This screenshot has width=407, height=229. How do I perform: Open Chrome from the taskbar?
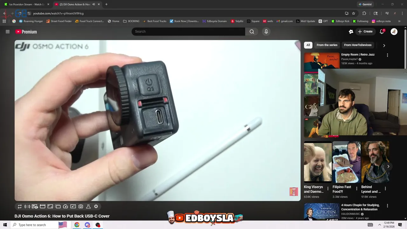(77, 225)
